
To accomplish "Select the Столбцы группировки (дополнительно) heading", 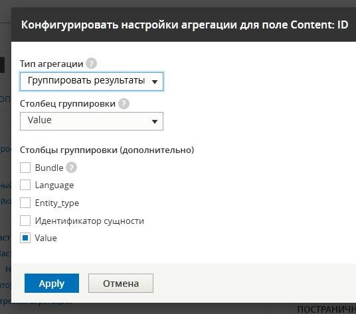I will point(107,150).
